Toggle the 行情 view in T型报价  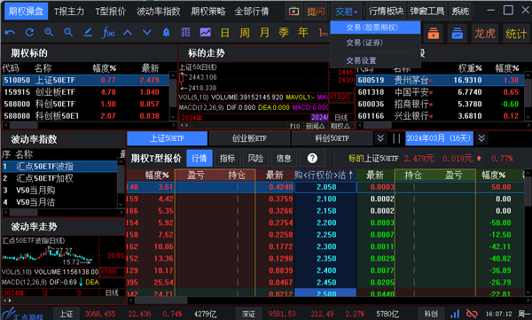coord(199,158)
